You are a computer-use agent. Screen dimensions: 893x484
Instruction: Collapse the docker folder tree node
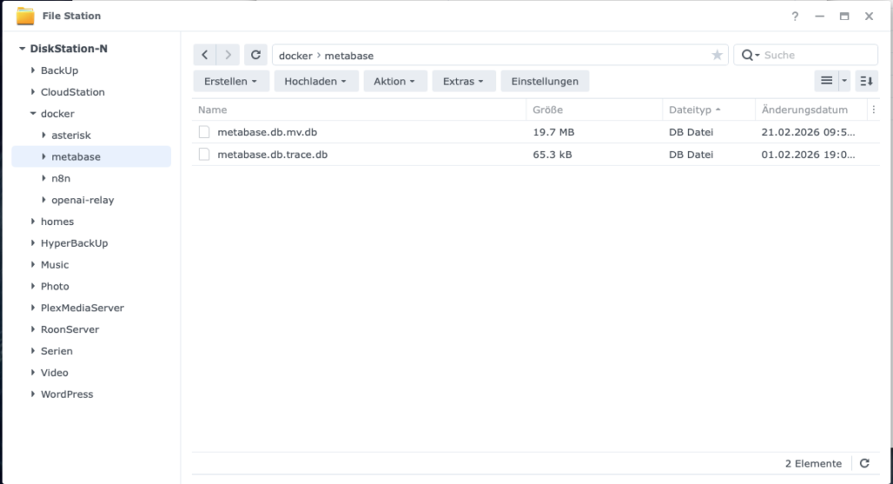[33, 113]
